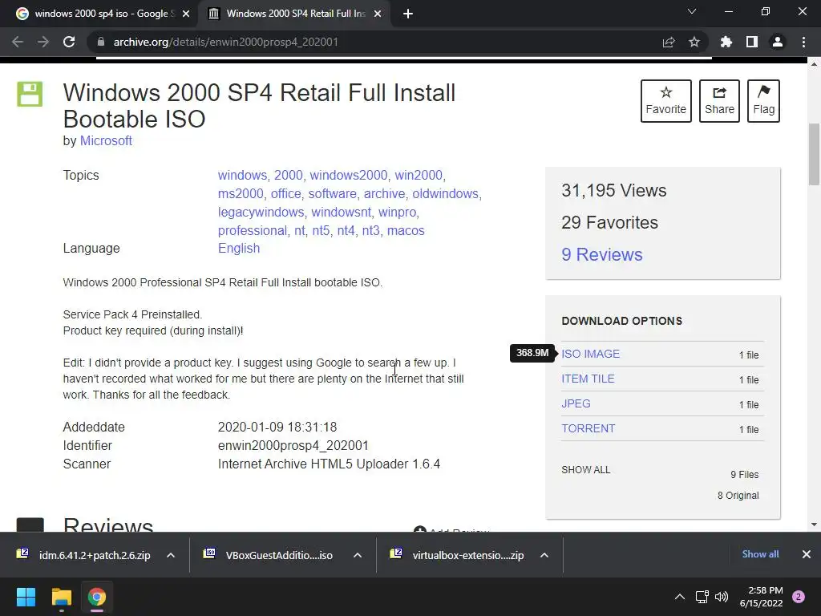Close the Windows 2000 SP4 archive tab

click(378, 14)
